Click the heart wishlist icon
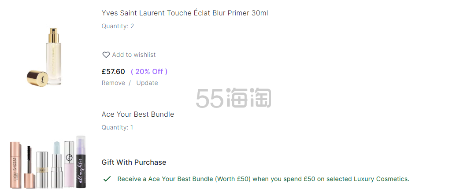This screenshot has width=467, height=196. [106, 55]
